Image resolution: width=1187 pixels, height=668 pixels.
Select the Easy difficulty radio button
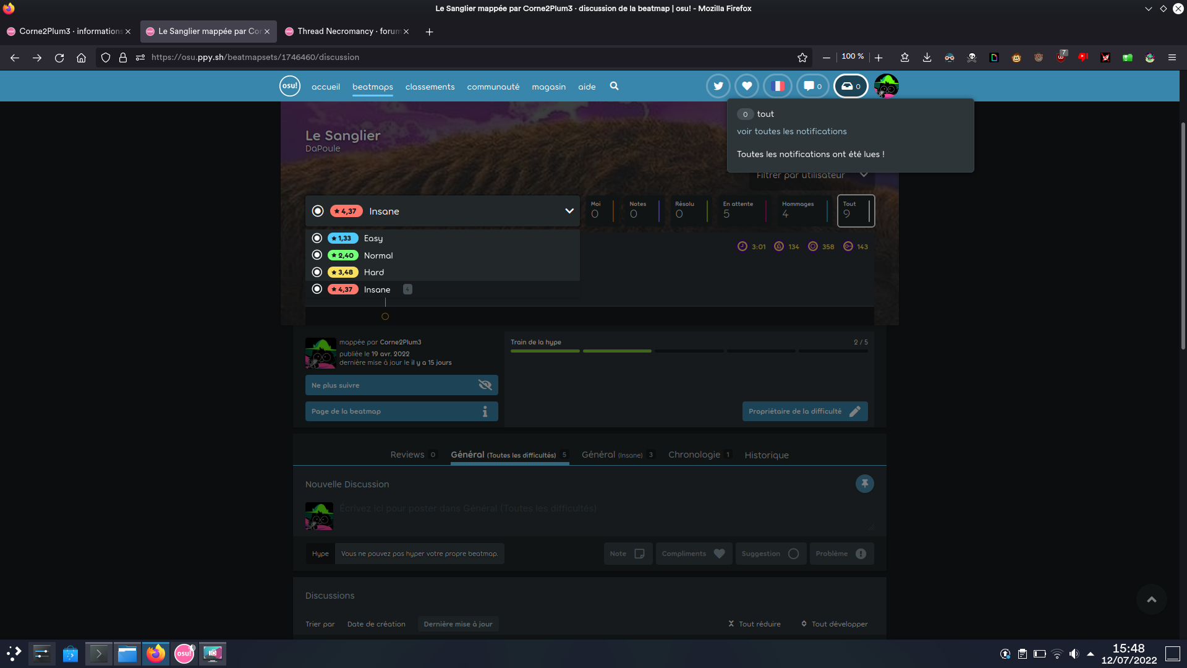(317, 238)
